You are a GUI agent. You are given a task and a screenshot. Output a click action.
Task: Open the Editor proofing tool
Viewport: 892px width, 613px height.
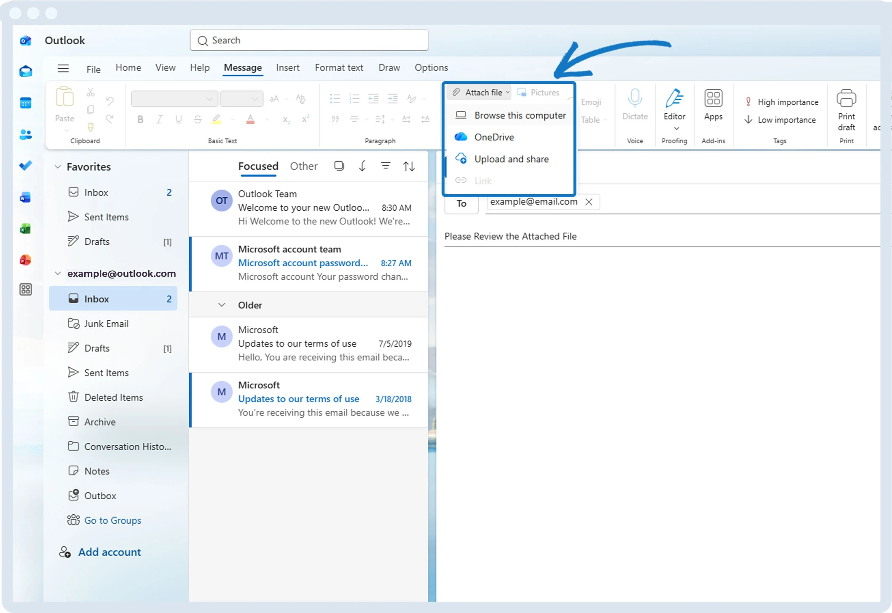click(x=674, y=110)
